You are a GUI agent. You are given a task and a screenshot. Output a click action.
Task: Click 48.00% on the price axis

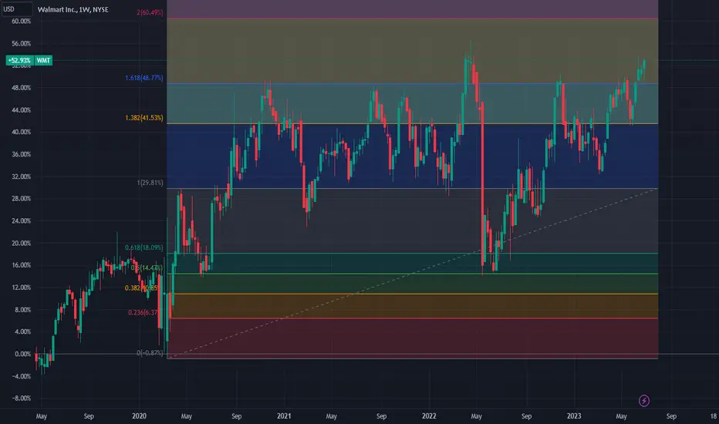pyautogui.click(x=21, y=88)
